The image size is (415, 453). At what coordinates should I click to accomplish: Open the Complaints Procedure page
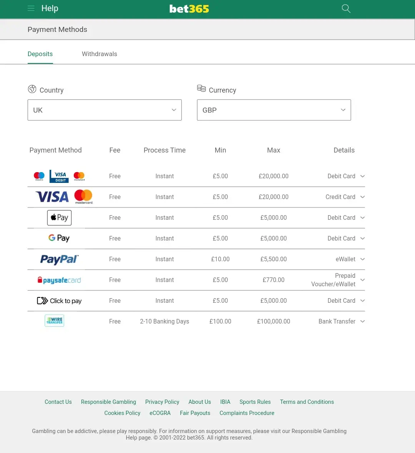pyautogui.click(x=247, y=413)
